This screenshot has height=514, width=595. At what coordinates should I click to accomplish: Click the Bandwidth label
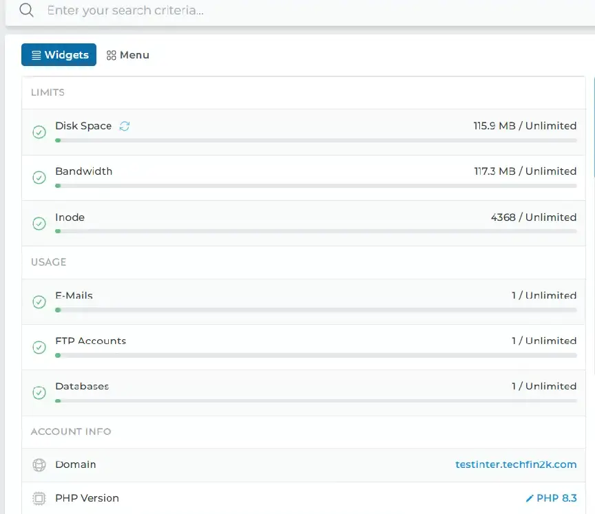(84, 171)
